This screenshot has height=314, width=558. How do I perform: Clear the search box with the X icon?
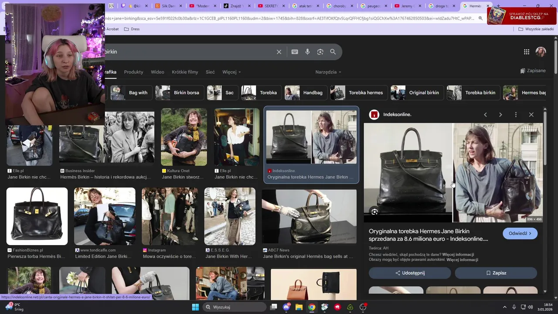279,52
